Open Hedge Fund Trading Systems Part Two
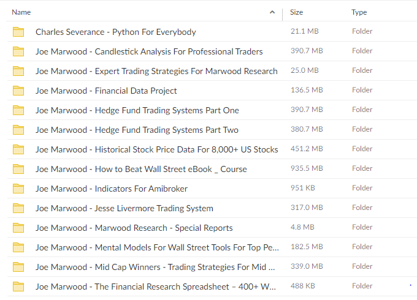 137,130
